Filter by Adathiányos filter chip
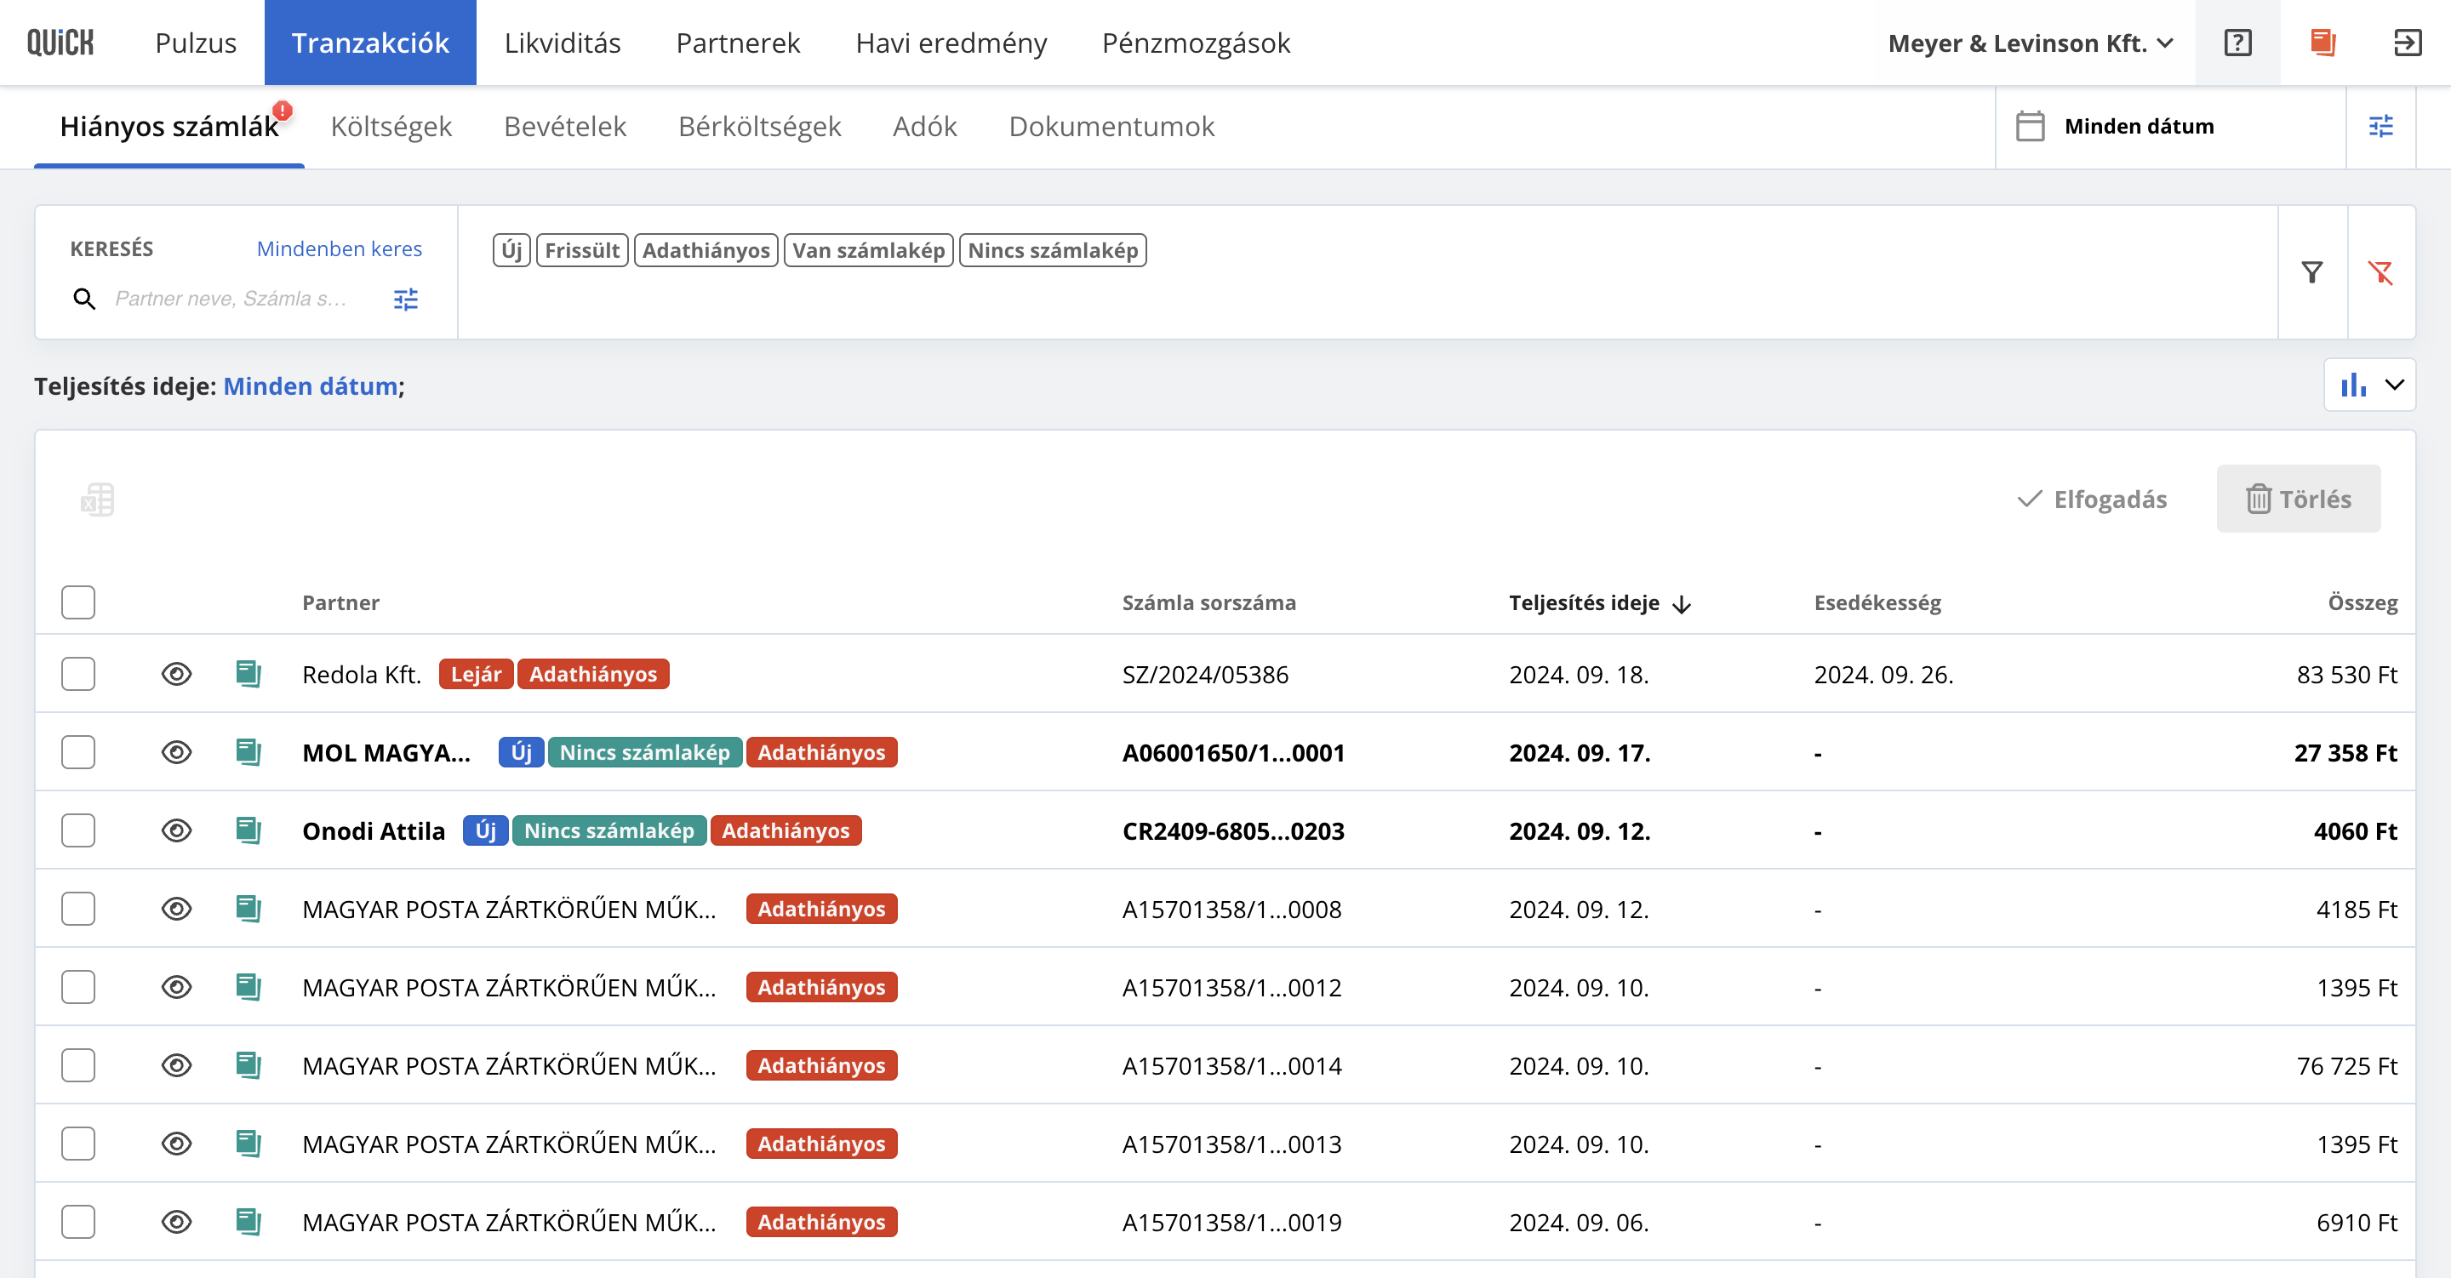 click(705, 250)
